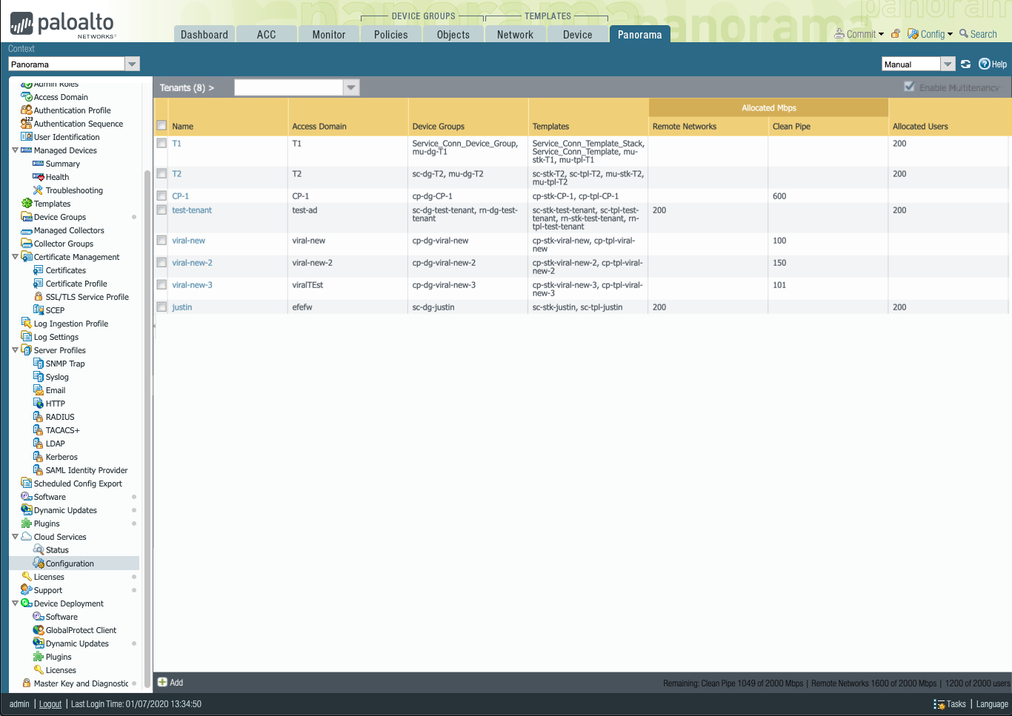This screenshot has width=1012, height=716.
Task: Click the Dynamic Updates icon above Plugins
Action: point(27,510)
